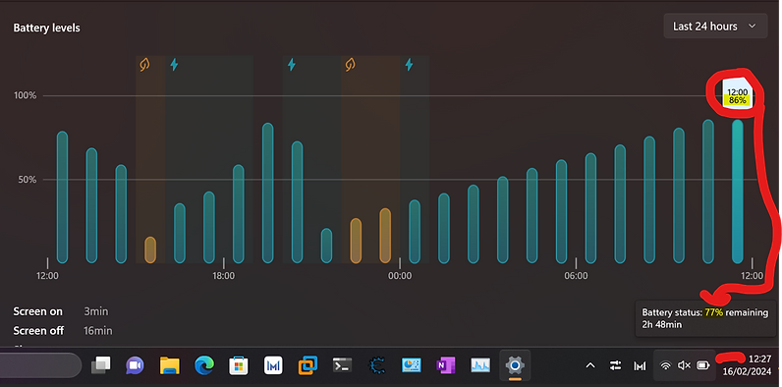Screen dimensions: 782x387
Task: Click the 06:00 time axis label
Action: pos(576,276)
